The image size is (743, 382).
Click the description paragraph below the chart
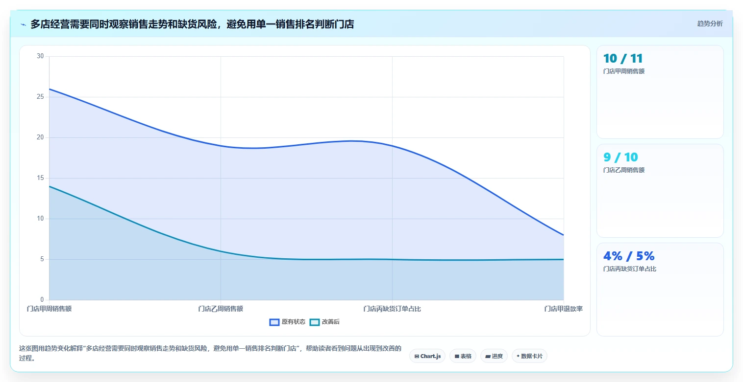tap(210, 353)
